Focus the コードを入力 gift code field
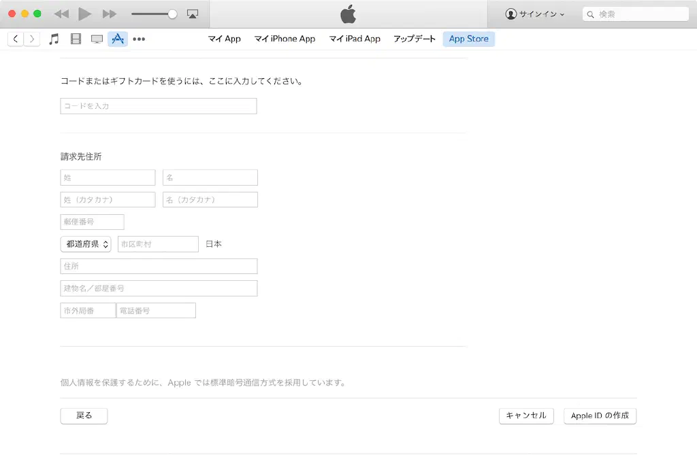Image resolution: width=697 pixels, height=459 pixels. pyautogui.click(x=159, y=106)
